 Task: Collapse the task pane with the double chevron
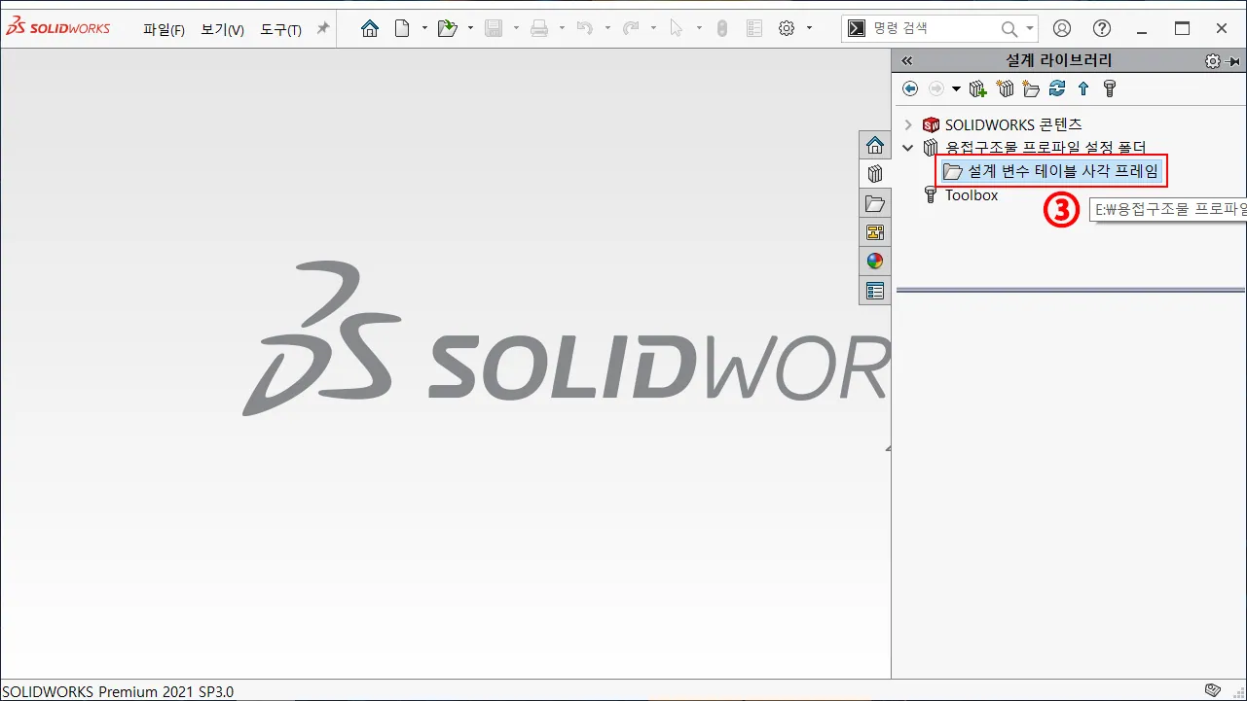tap(907, 60)
